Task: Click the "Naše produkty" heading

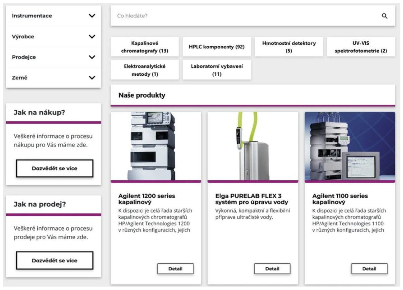Action: [142, 95]
